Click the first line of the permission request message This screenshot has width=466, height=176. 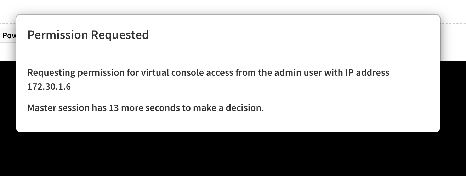(208, 73)
